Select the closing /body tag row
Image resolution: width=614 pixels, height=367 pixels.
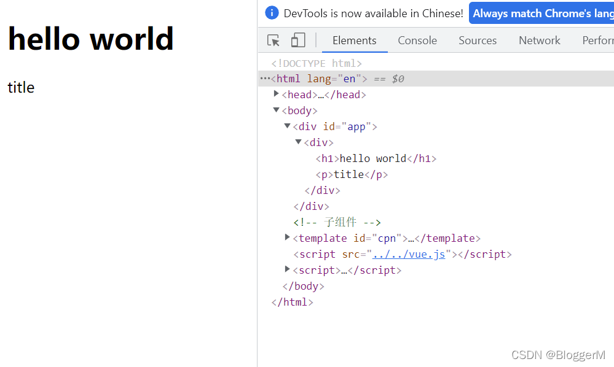[x=304, y=286]
